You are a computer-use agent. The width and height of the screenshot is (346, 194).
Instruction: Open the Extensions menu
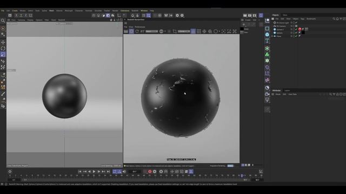[125, 11]
